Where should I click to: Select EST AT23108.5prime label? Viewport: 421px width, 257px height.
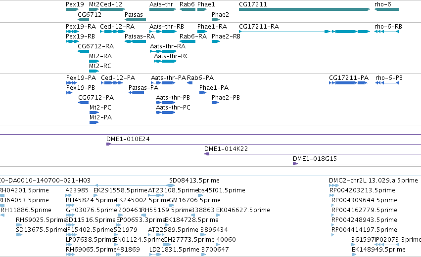point(173,190)
